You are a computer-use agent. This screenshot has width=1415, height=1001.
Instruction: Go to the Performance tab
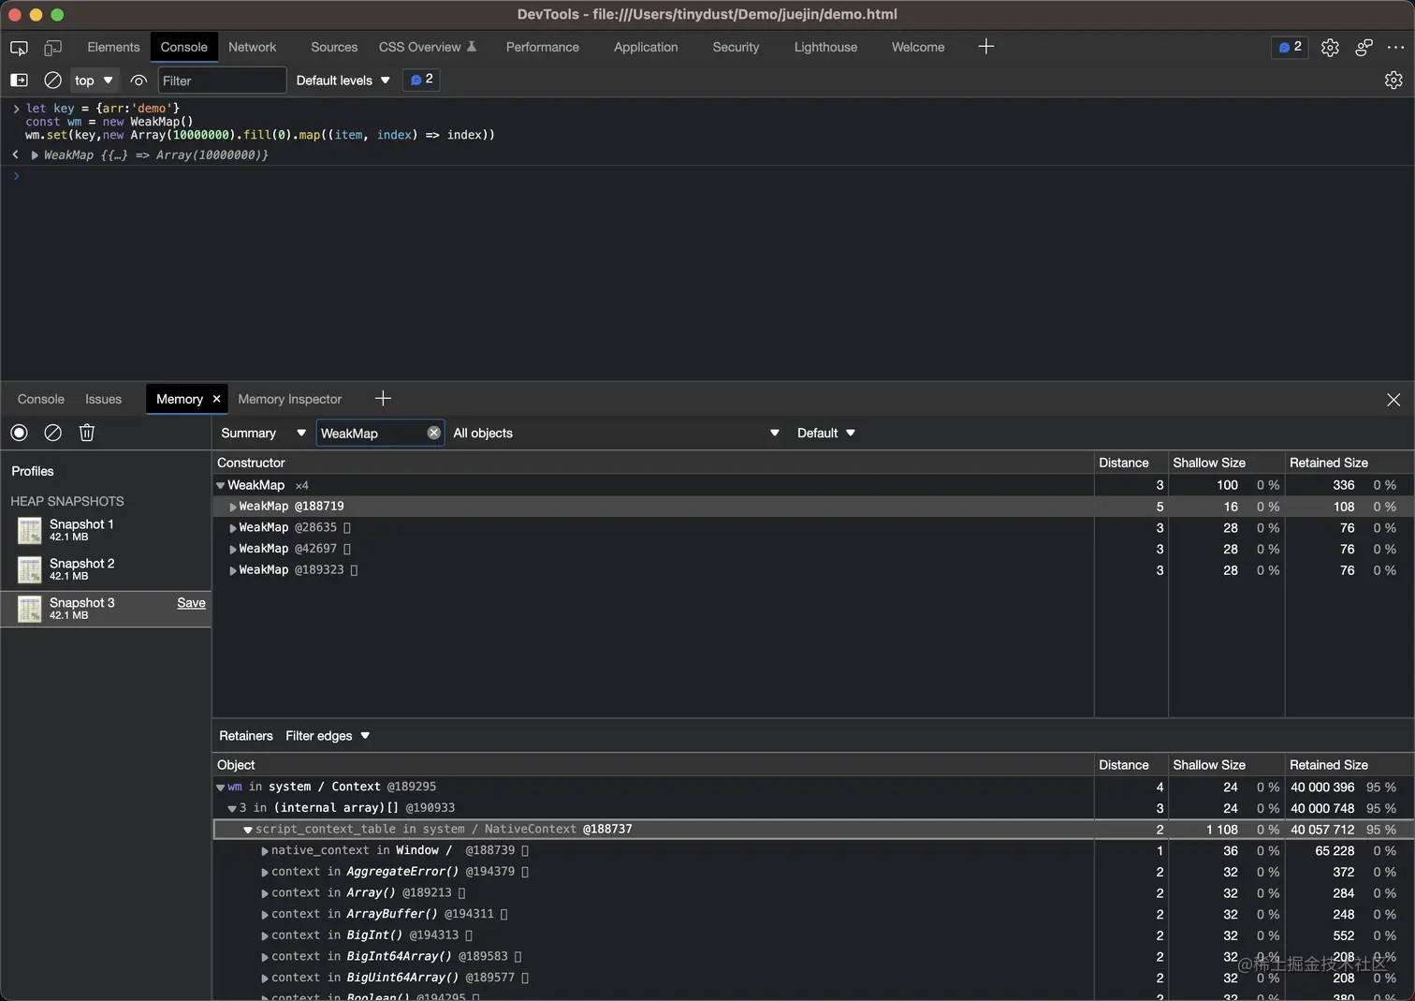pyautogui.click(x=543, y=47)
